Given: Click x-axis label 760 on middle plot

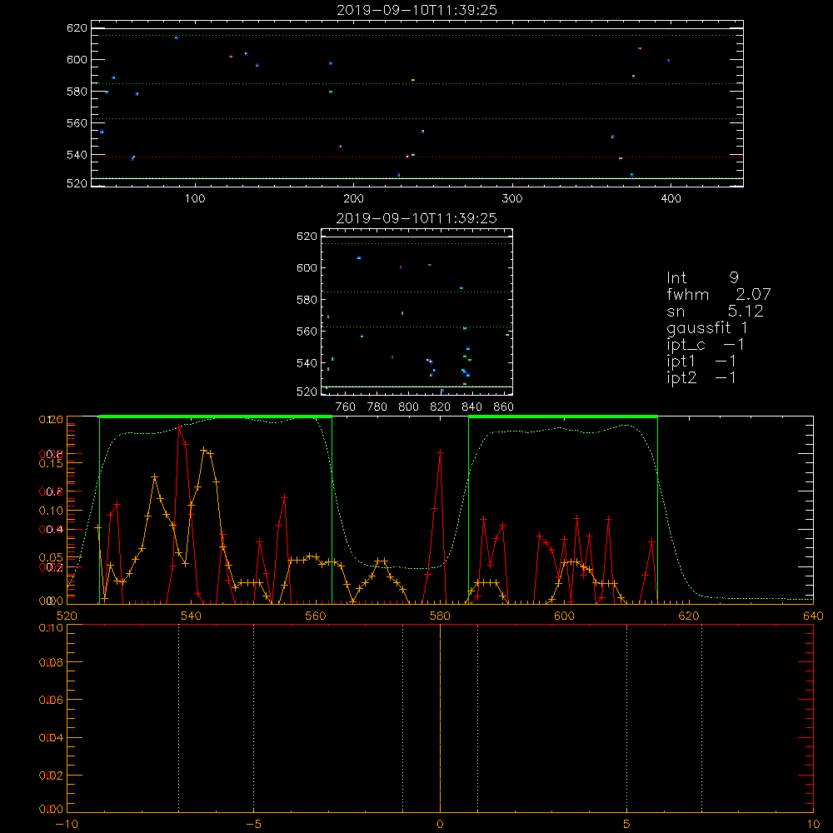Looking at the screenshot, I should coord(346,407).
